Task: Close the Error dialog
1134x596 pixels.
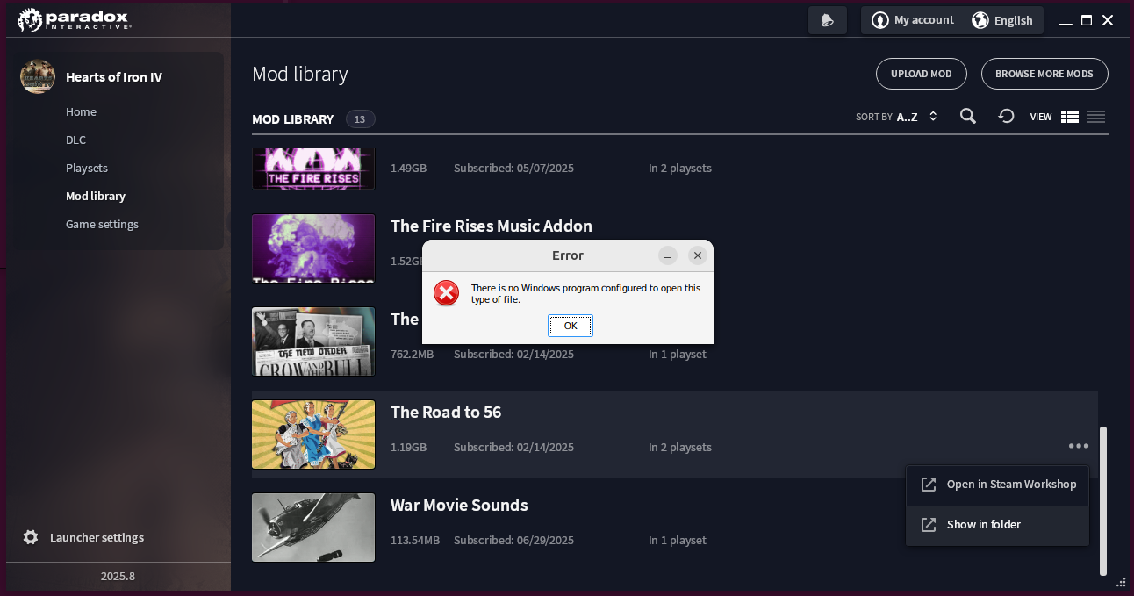Action: pos(698,255)
